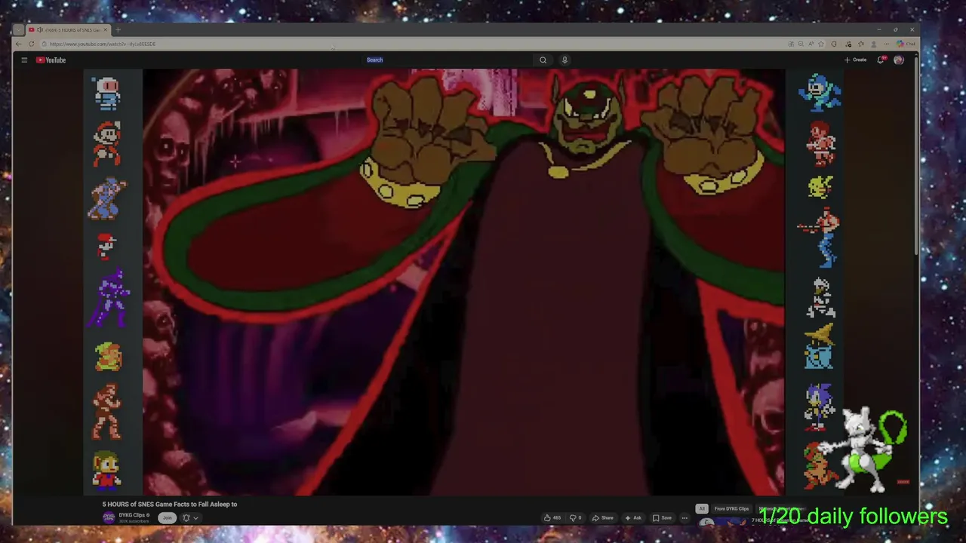The image size is (966, 543).
Task: Toggle the subscription notification bell
Action: tap(186, 518)
